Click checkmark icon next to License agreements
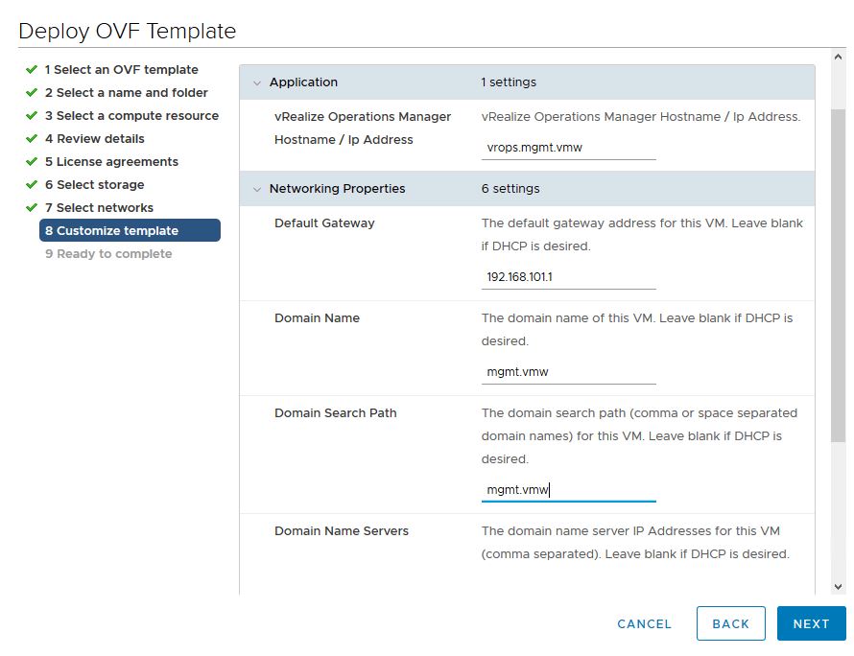 pos(32,162)
